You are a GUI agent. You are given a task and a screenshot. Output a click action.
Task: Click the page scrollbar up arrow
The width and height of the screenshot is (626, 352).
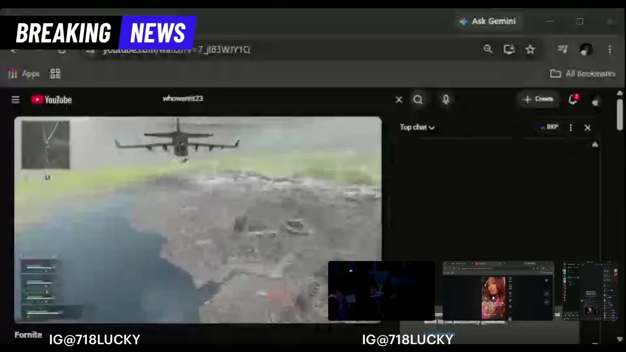coord(620,93)
